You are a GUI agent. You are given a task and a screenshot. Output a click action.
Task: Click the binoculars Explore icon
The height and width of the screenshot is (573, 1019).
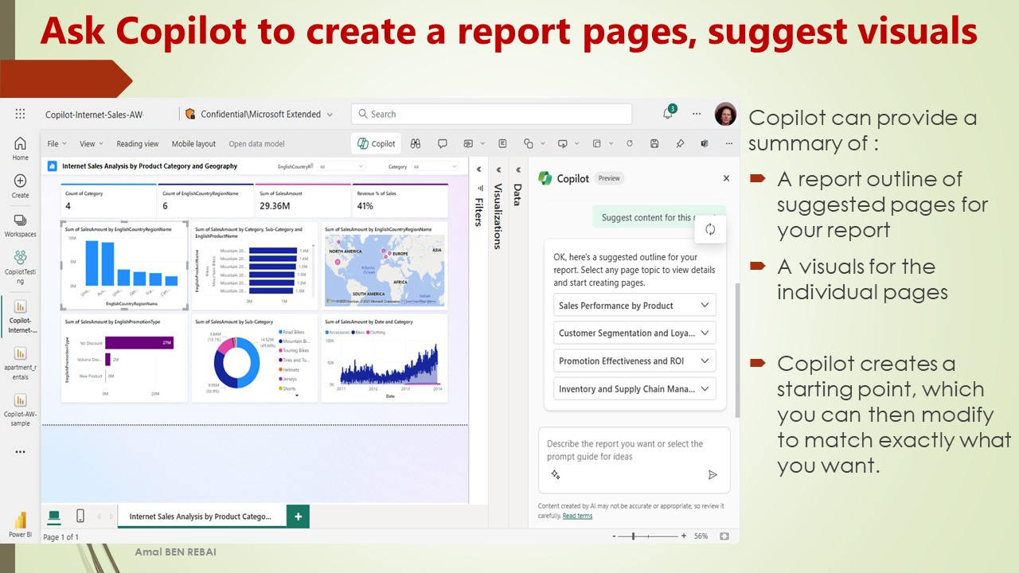pos(416,143)
